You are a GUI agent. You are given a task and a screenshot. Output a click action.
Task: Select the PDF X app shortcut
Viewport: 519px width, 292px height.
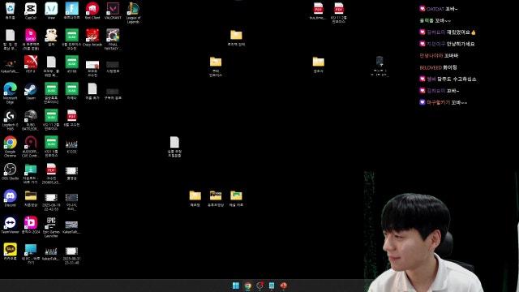31,64
